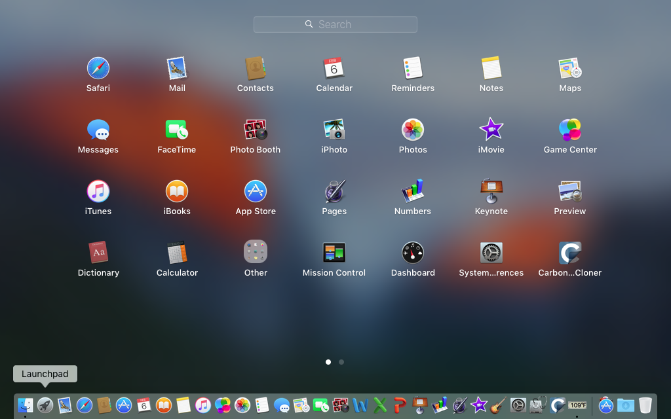Open Photo Booth in the Launchpad grid
Screen dimensions: 671x419
256,130
